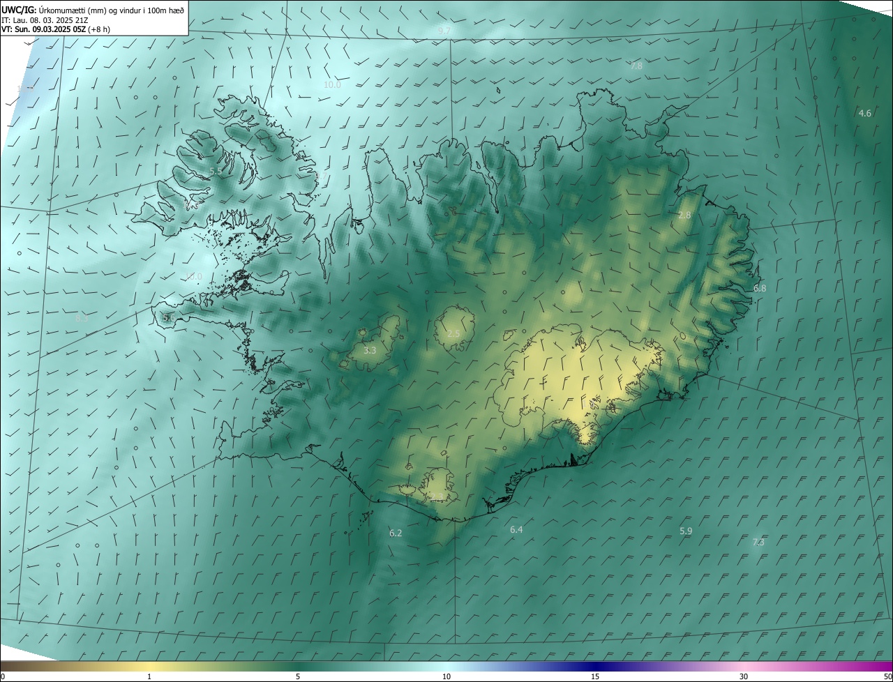Click the "VT: Sun. 09.03.2025 05Z (+8 h)" valid time line

click(x=56, y=29)
